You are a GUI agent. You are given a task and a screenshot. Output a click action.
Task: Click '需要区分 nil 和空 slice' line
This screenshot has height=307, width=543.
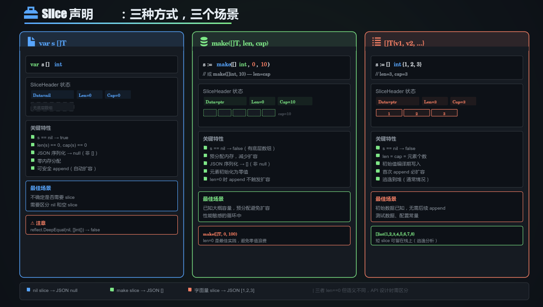pyautogui.click(x=54, y=205)
